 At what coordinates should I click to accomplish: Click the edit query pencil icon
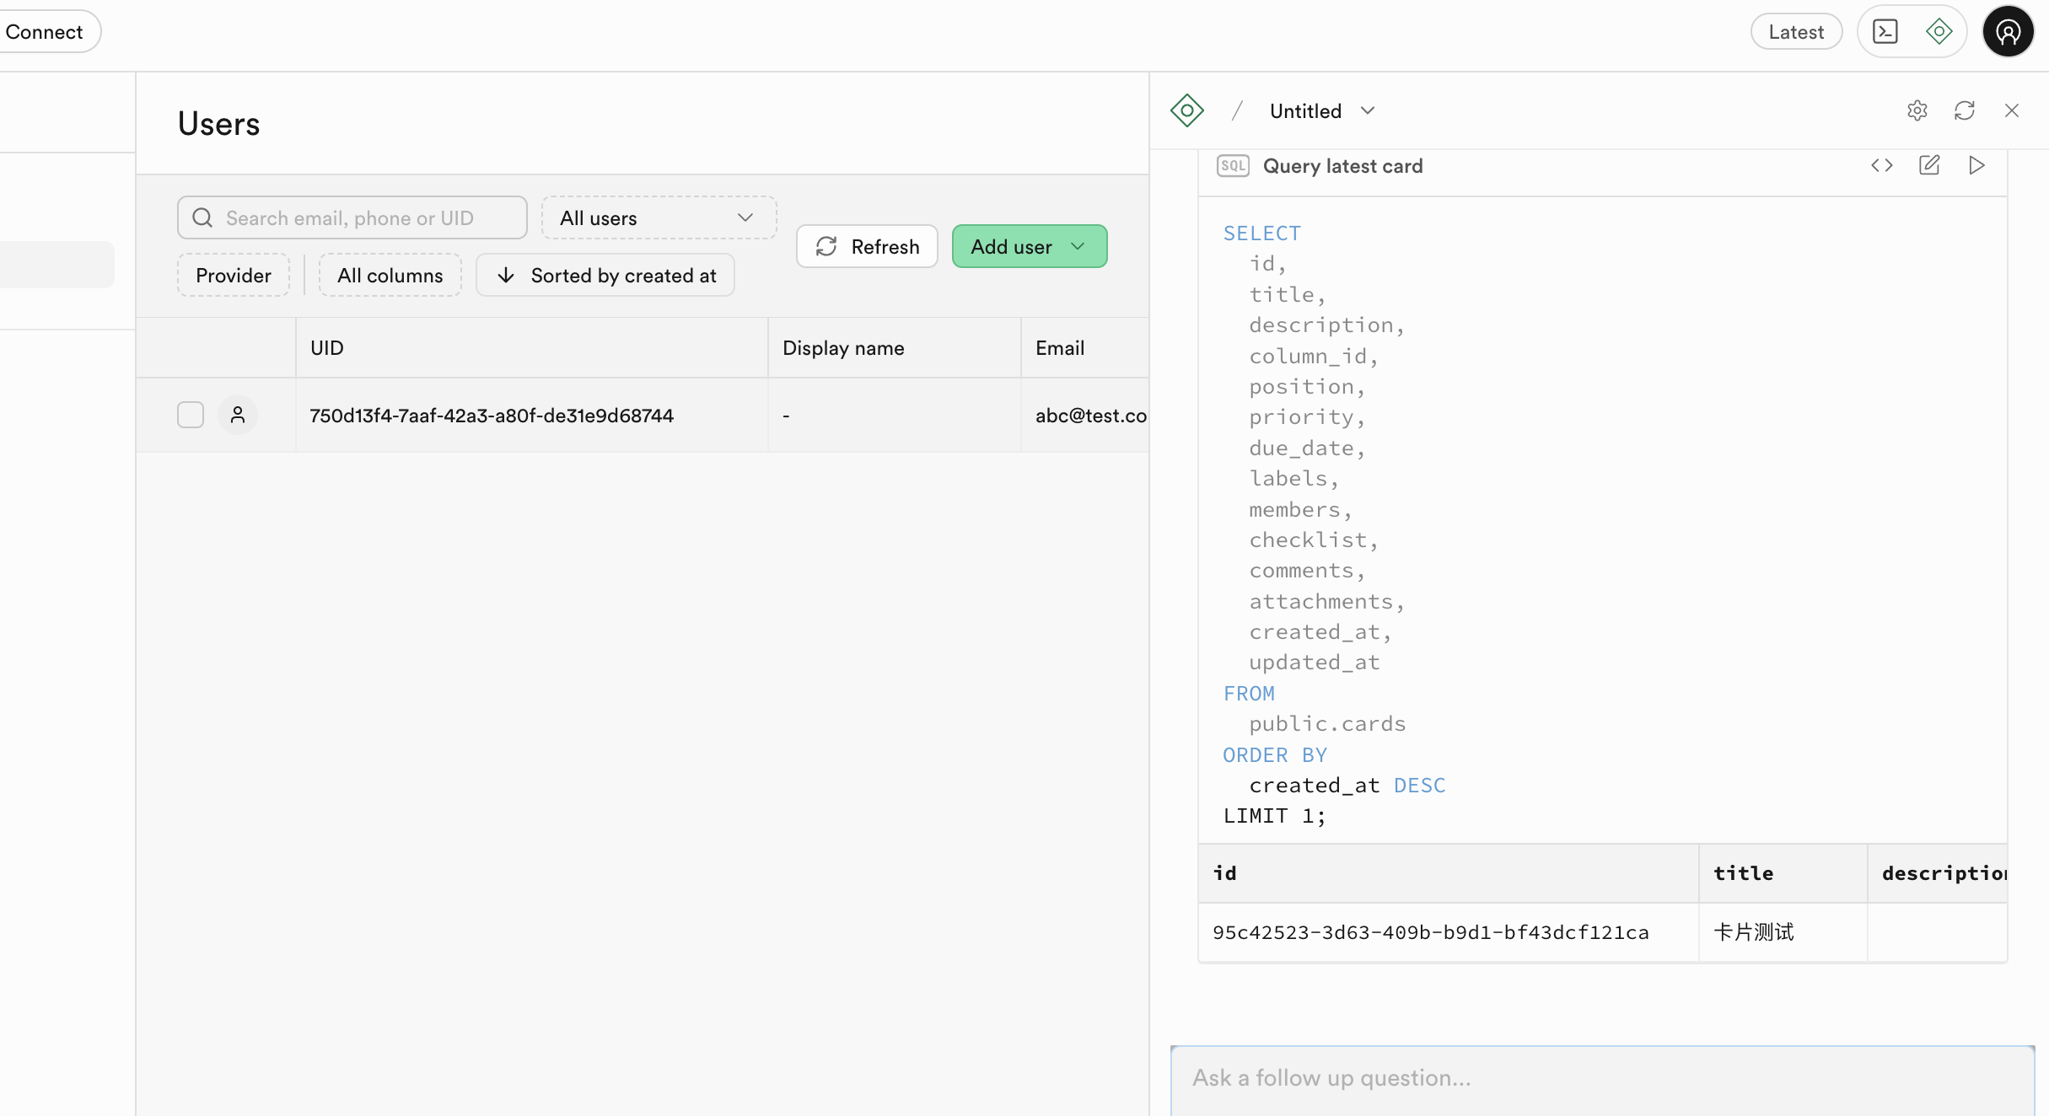pyautogui.click(x=1929, y=165)
